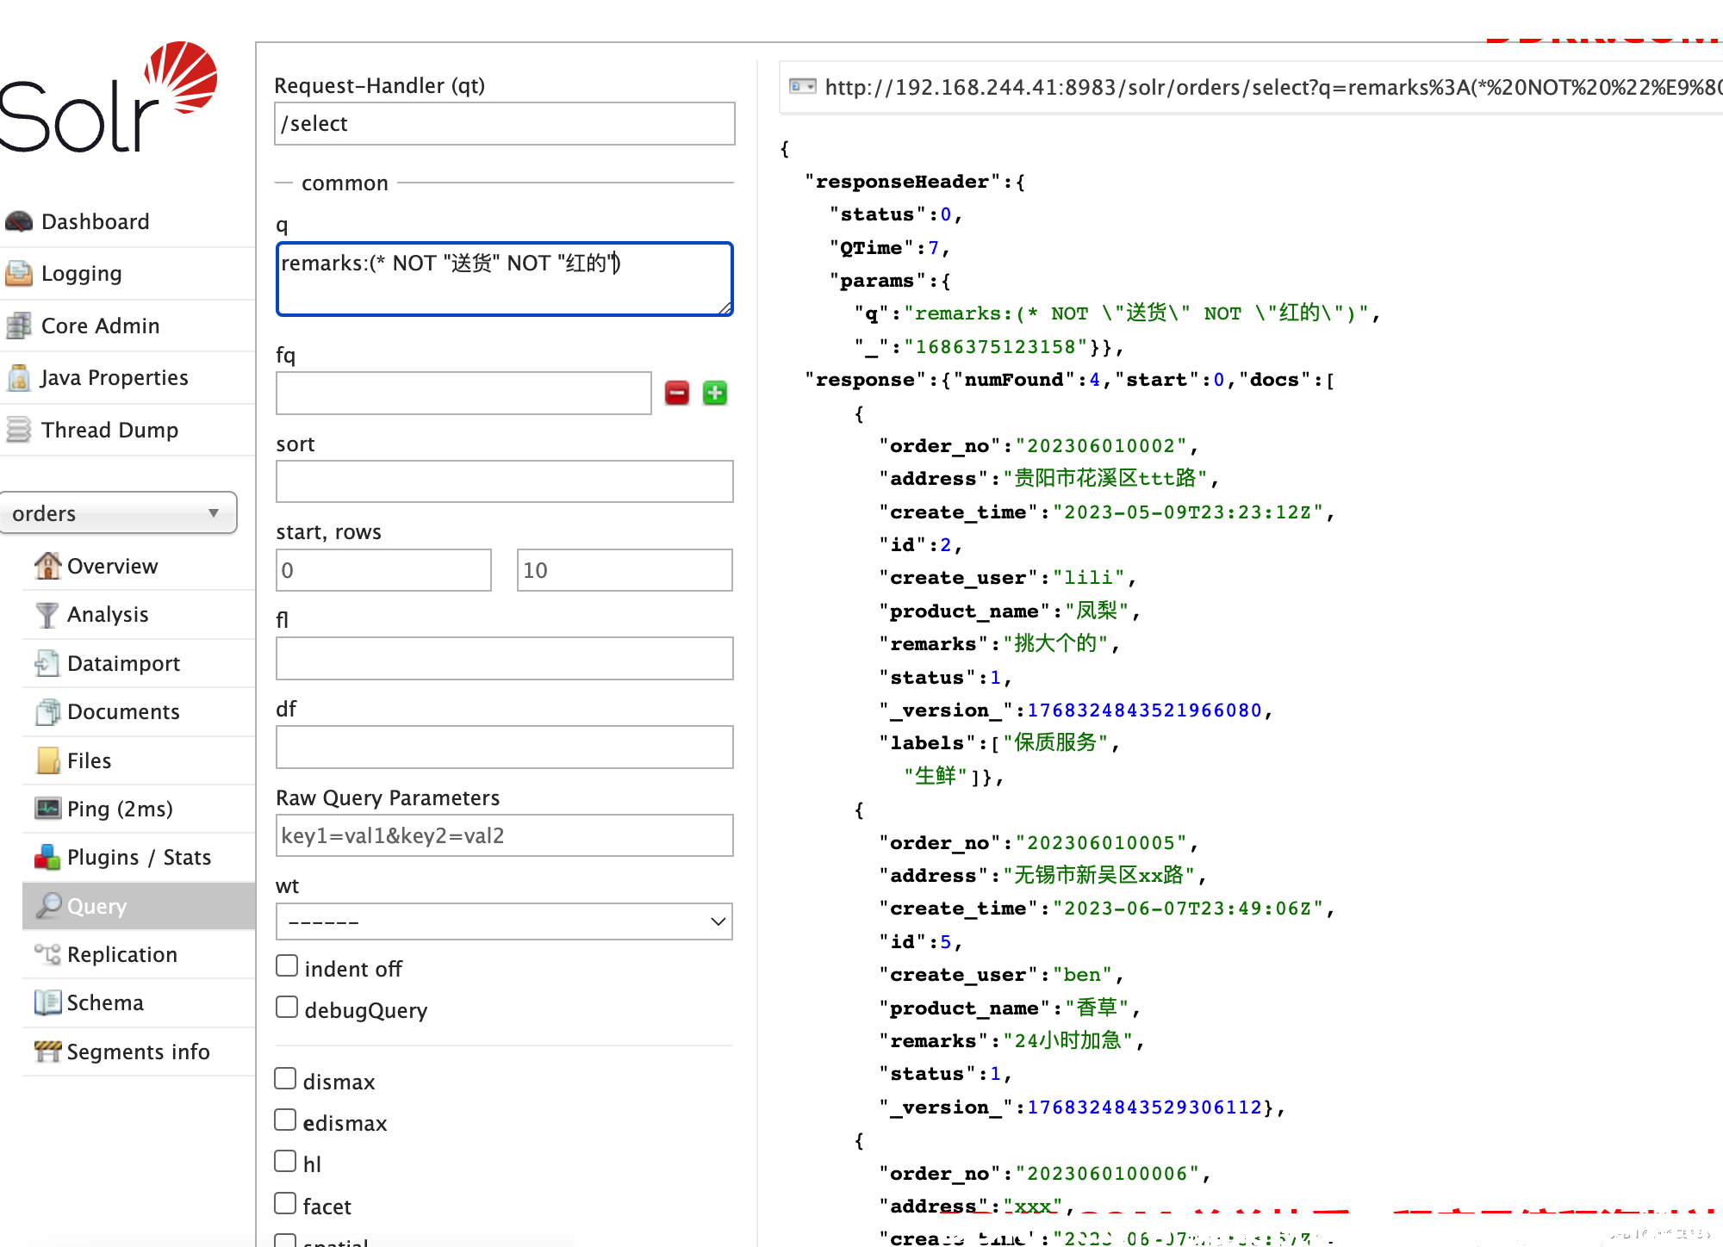
Task: Click the fq filter query field
Action: [x=463, y=394]
